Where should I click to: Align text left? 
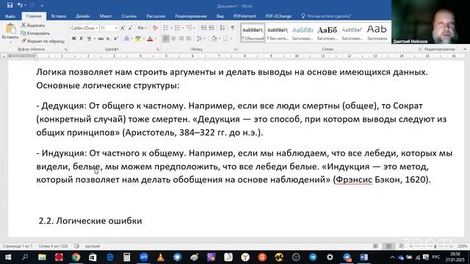click(165, 39)
